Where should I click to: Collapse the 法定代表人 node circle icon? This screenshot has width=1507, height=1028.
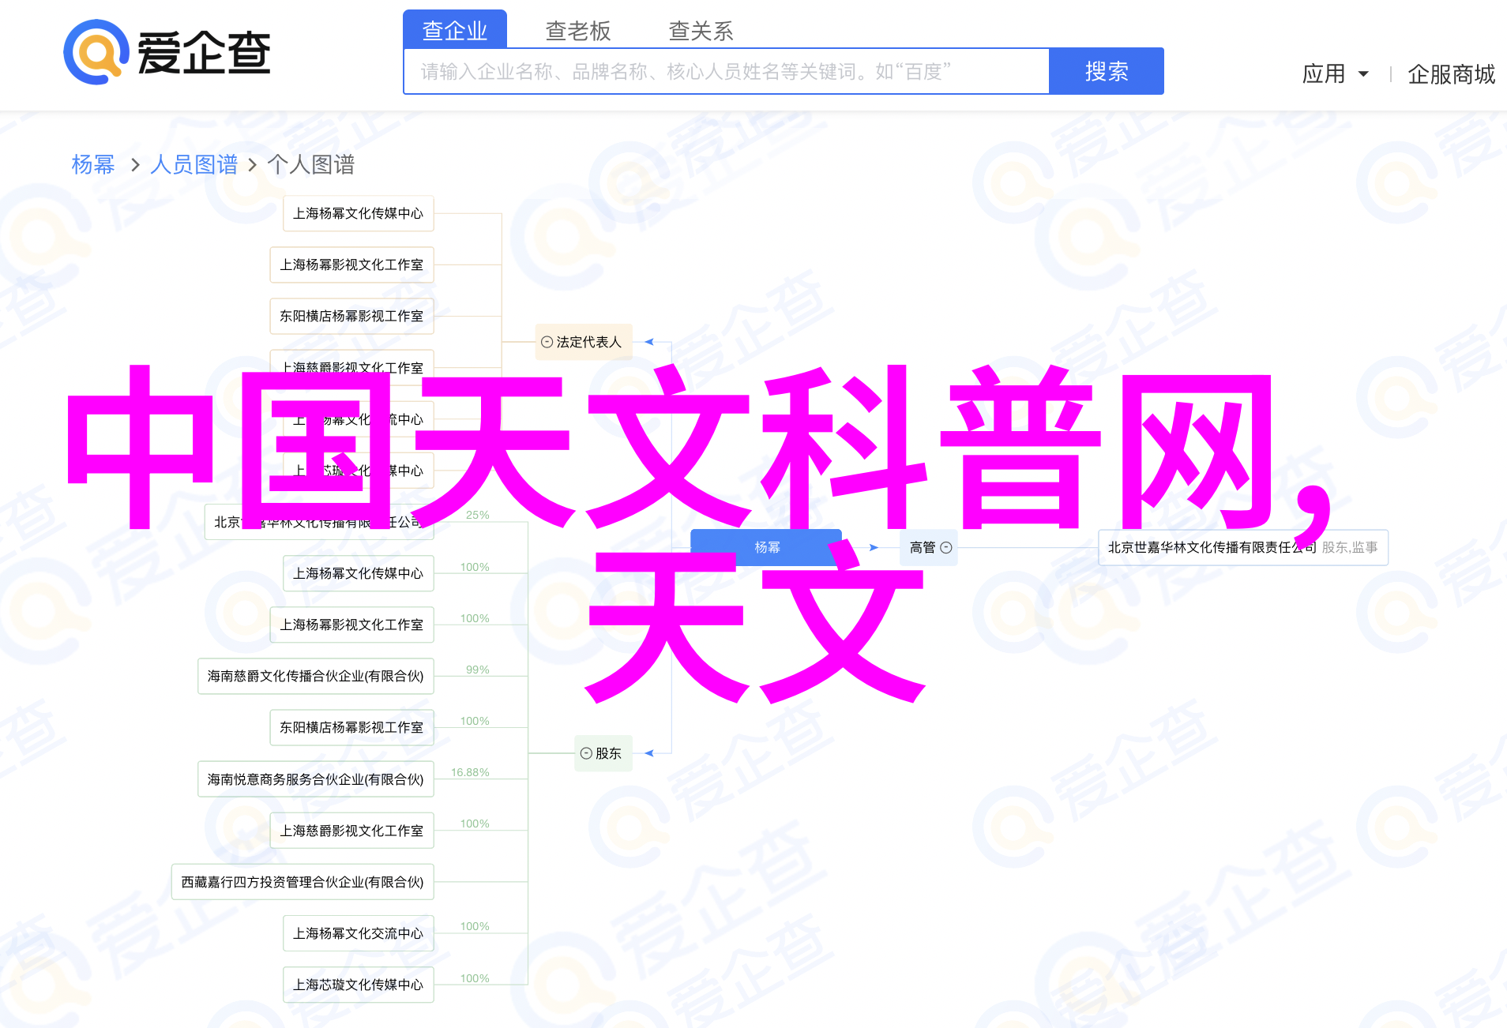coord(547,342)
